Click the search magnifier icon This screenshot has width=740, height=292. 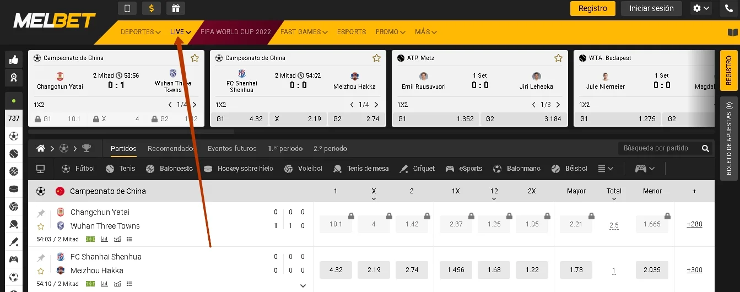[705, 148]
